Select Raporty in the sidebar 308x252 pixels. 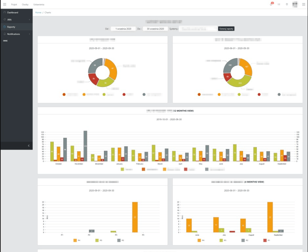coord(16,27)
